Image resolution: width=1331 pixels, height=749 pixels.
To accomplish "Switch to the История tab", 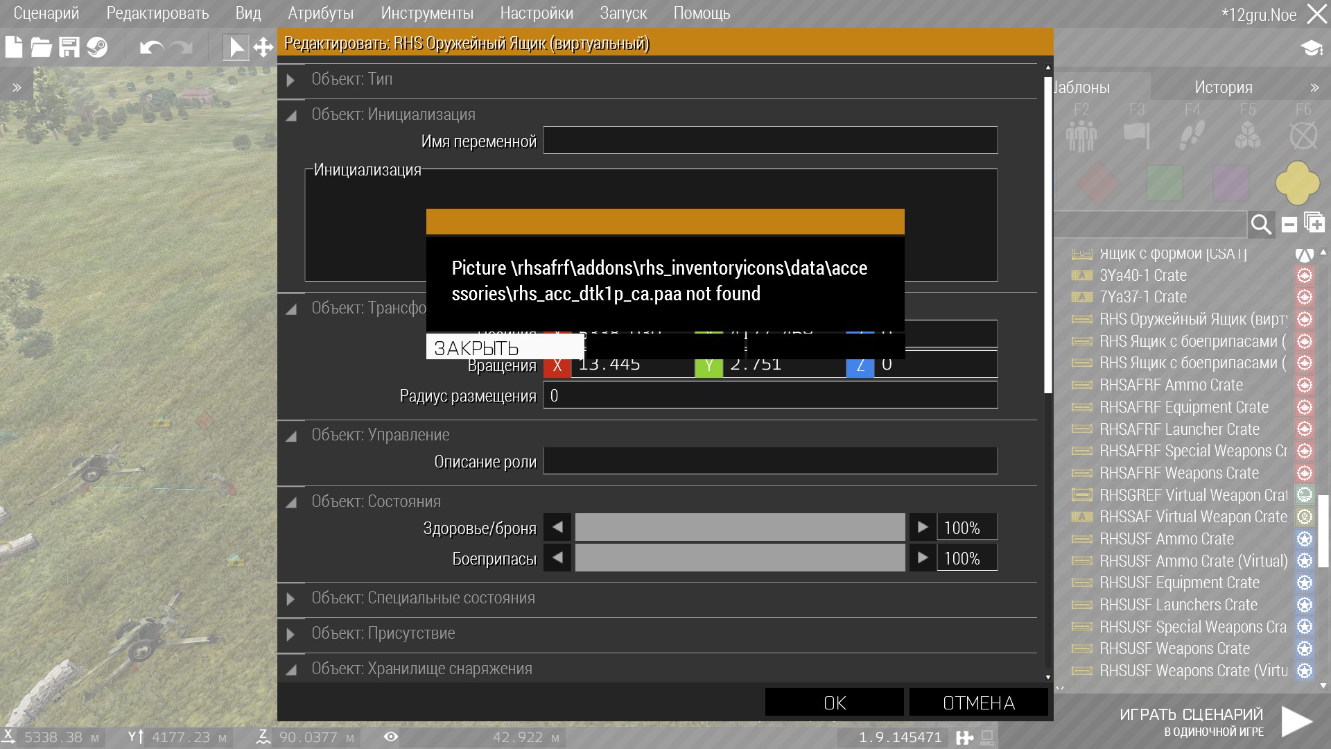I will point(1224,87).
